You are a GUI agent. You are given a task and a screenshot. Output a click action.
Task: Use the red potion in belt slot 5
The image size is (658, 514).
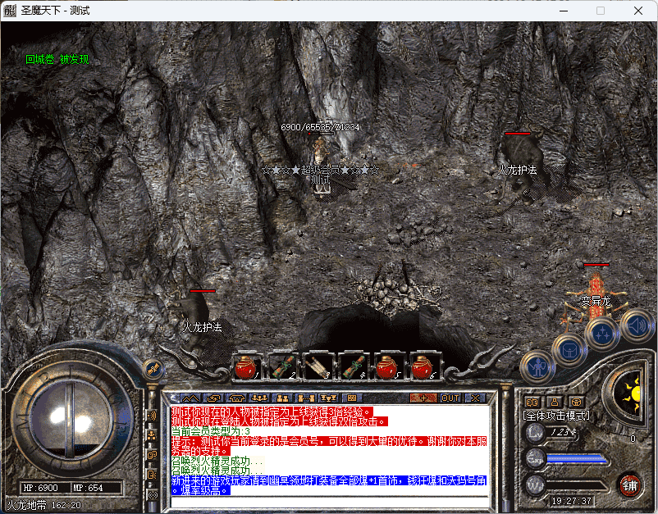[x=388, y=366]
